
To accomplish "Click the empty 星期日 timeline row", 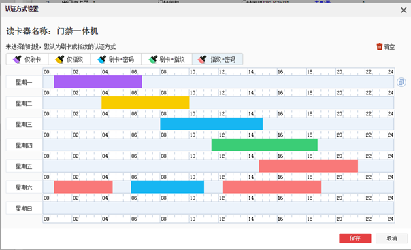I will 218,208.
